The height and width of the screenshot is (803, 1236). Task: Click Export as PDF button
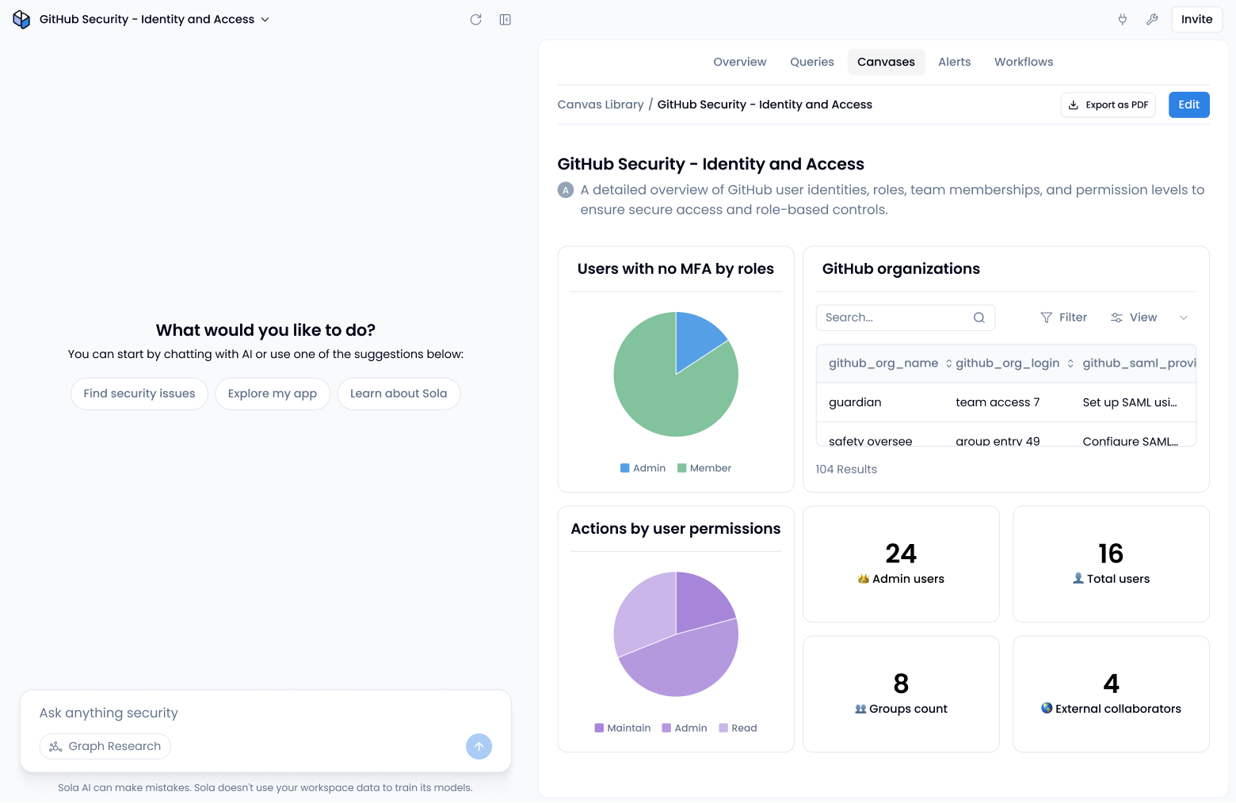point(1108,105)
